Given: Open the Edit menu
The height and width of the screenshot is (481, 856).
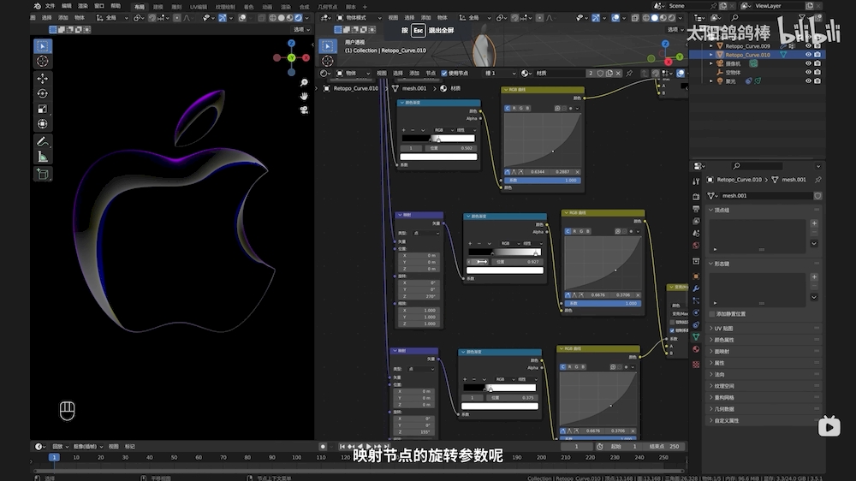Looking at the screenshot, I should pos(67,6).
